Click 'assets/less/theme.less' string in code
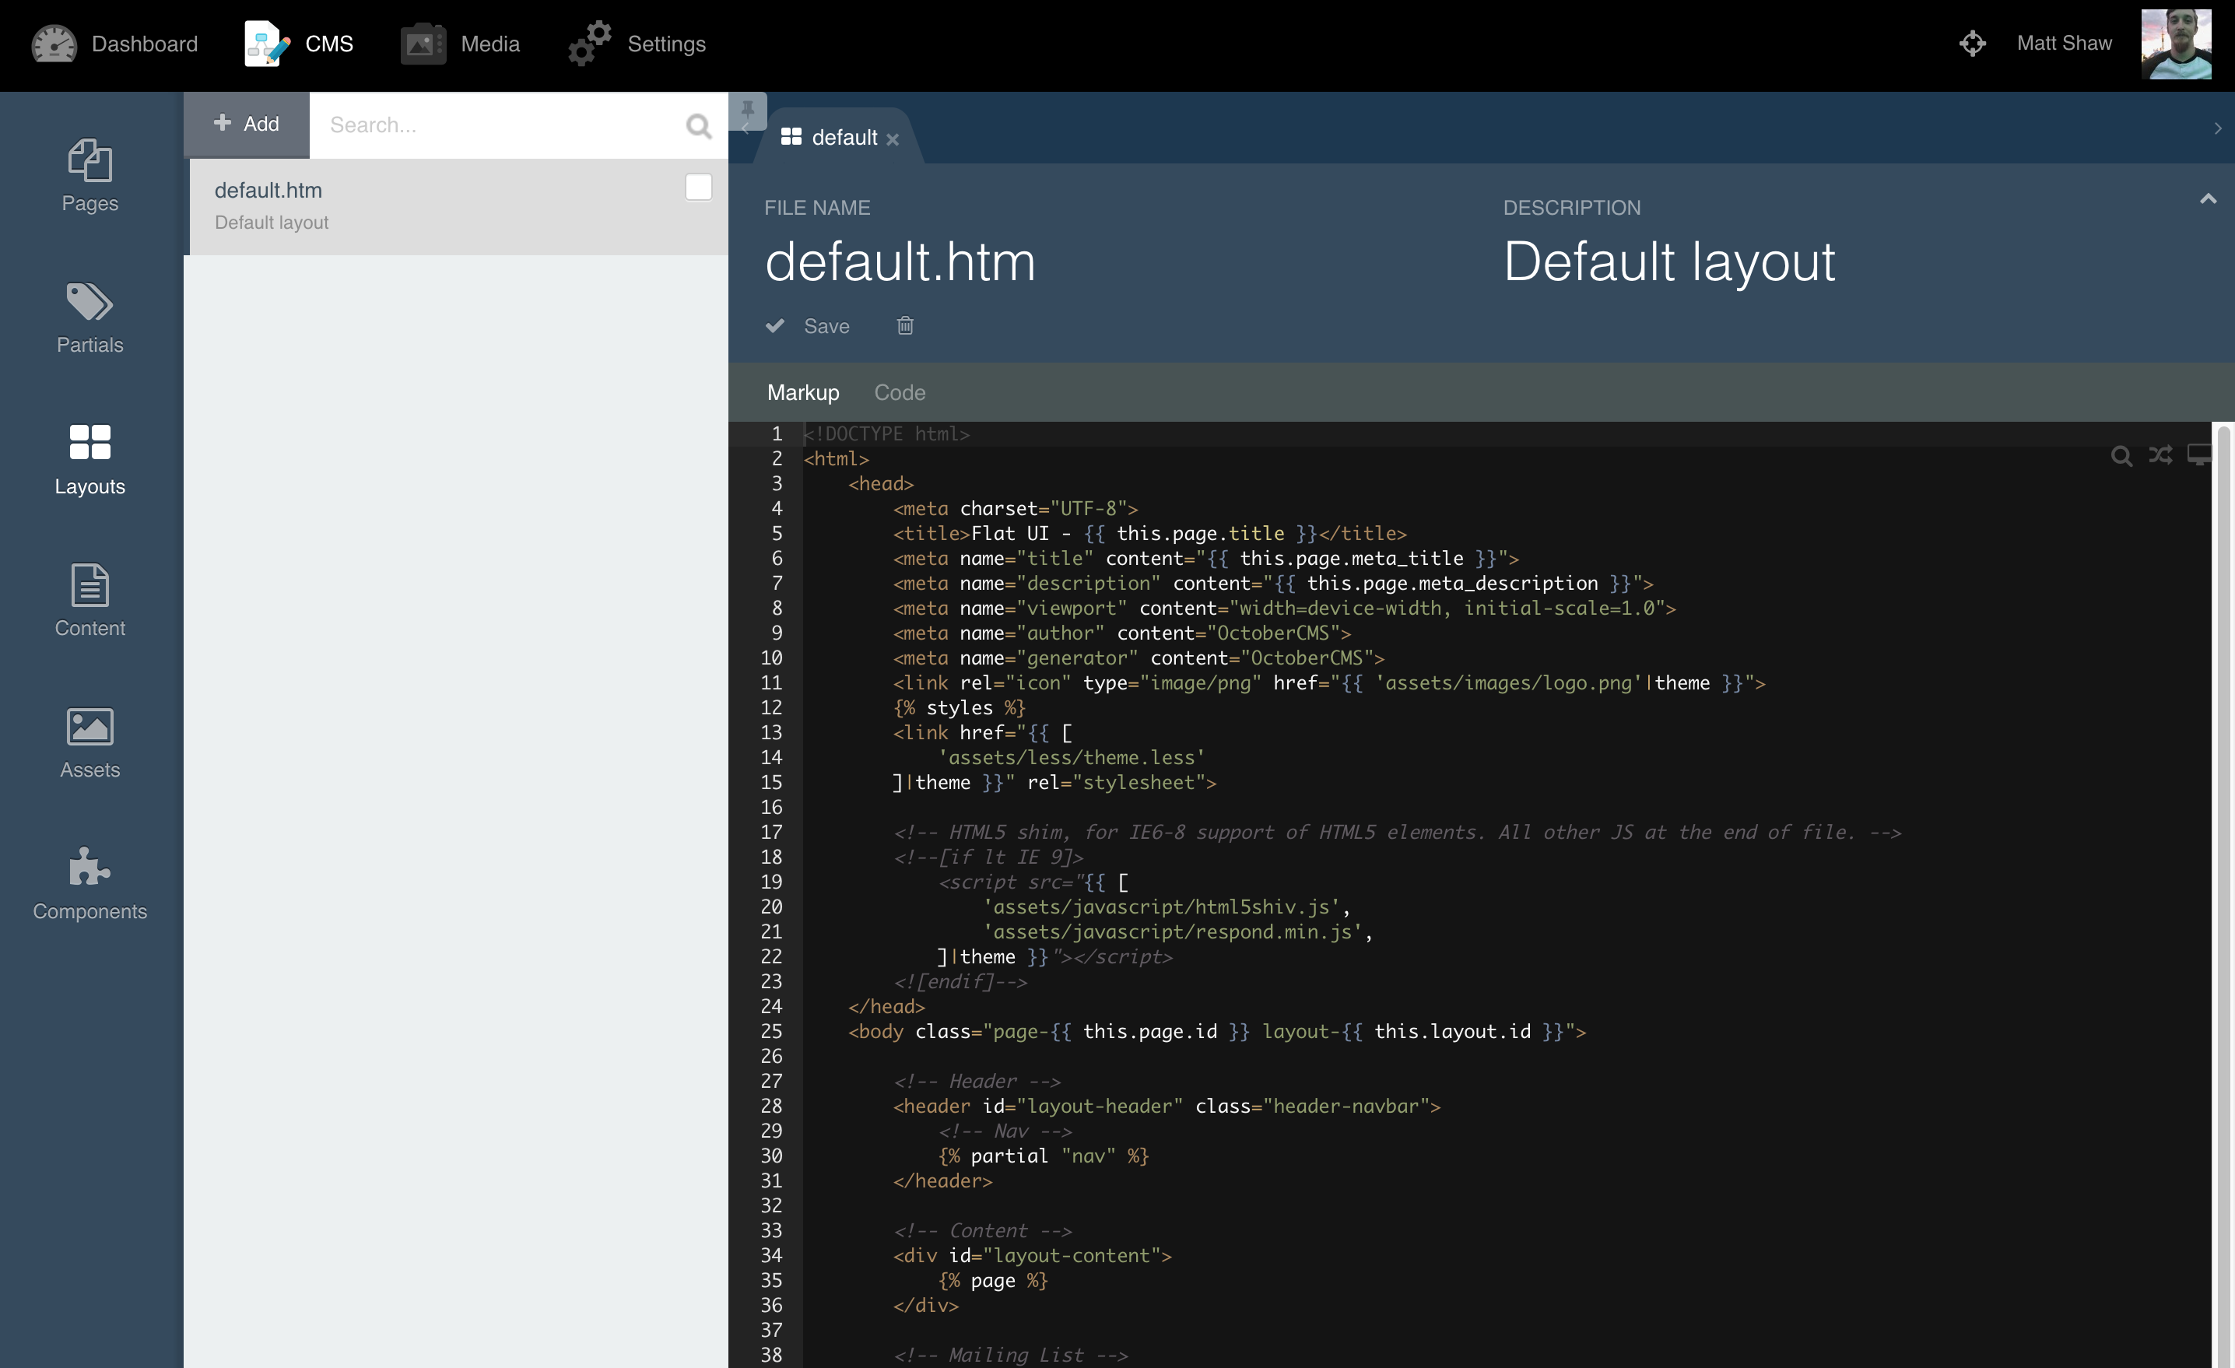Image resolution: width=2235 pixels, height=1368 pixels. click(x=1072, y=757)
